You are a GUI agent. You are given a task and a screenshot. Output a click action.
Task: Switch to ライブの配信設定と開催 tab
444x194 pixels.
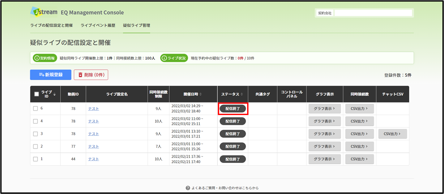pos(51,25)
